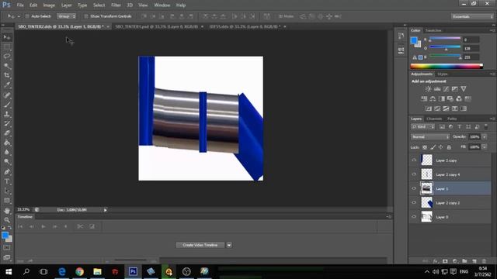Open the Filter menu
The image size is (497, 279).
(x=116, y=5)
